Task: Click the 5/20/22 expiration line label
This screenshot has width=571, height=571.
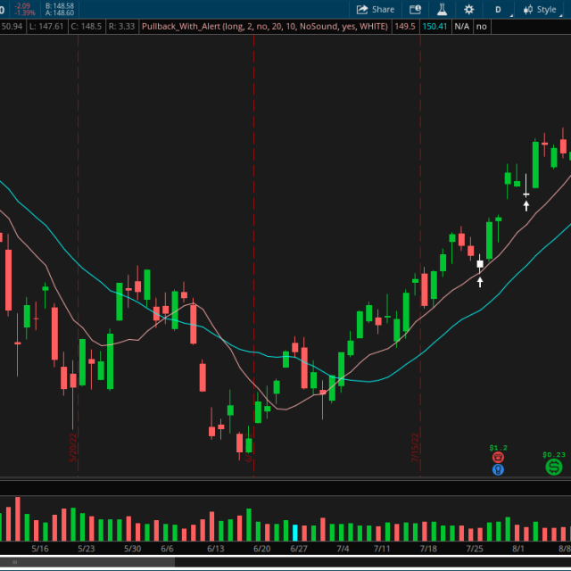Action: coord(73,447)
